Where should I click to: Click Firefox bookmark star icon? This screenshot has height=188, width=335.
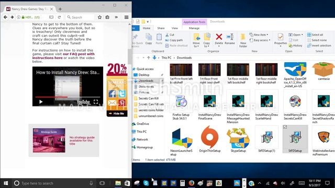pyautogui.click(x=99, y=17)
